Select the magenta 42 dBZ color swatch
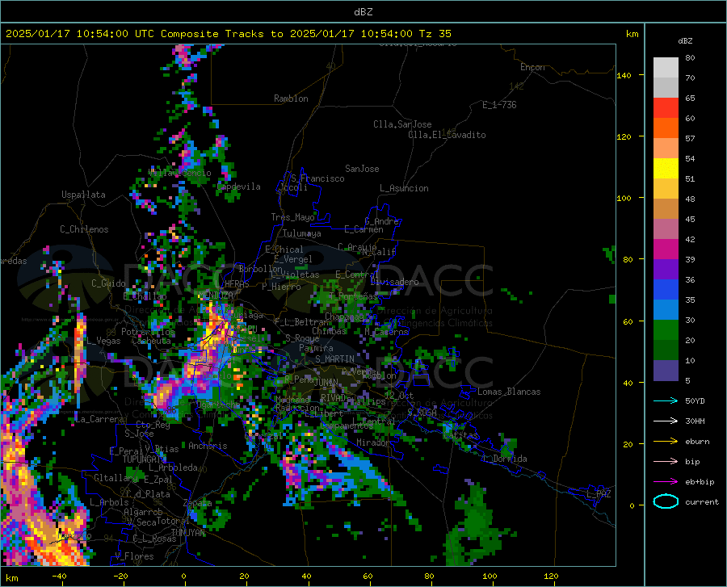This screenshot has height=587, width=727. click(666, 249)
